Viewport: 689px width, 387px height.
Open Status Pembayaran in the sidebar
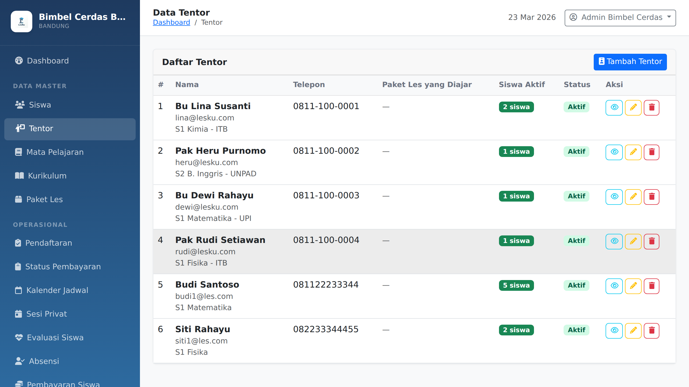(63, 267)
